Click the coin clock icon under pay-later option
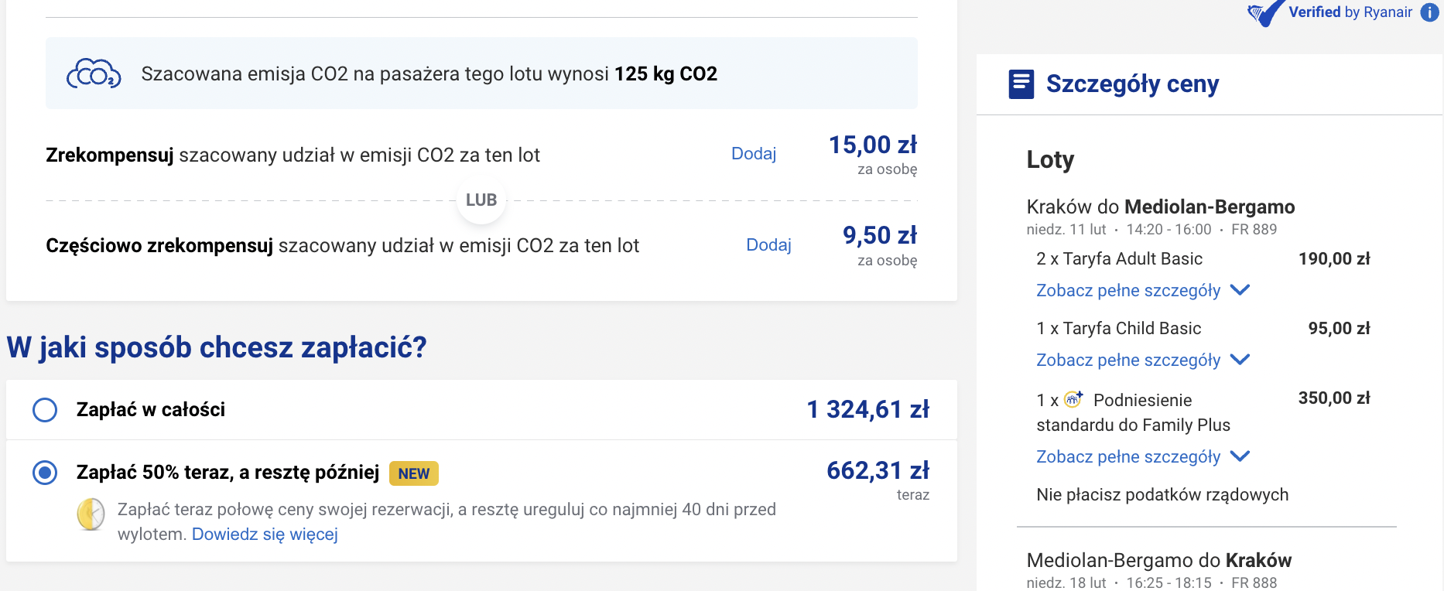 pyautogui.click(x=91, y=514)
